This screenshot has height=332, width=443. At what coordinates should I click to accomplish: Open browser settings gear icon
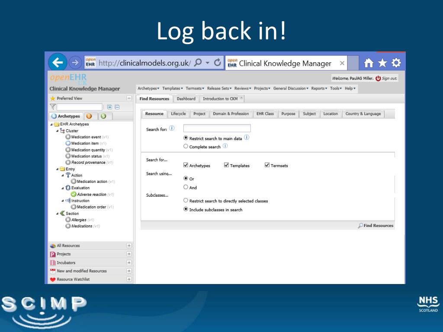point(396,63)
